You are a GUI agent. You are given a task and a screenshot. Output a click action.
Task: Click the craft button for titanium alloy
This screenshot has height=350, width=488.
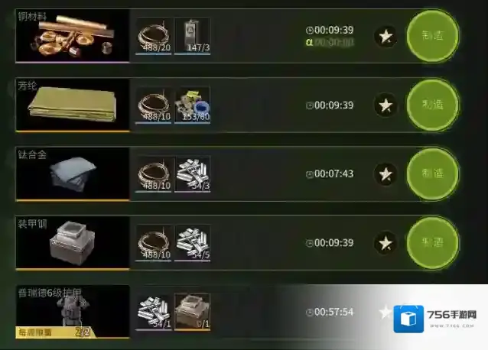[x=433, y=173]
